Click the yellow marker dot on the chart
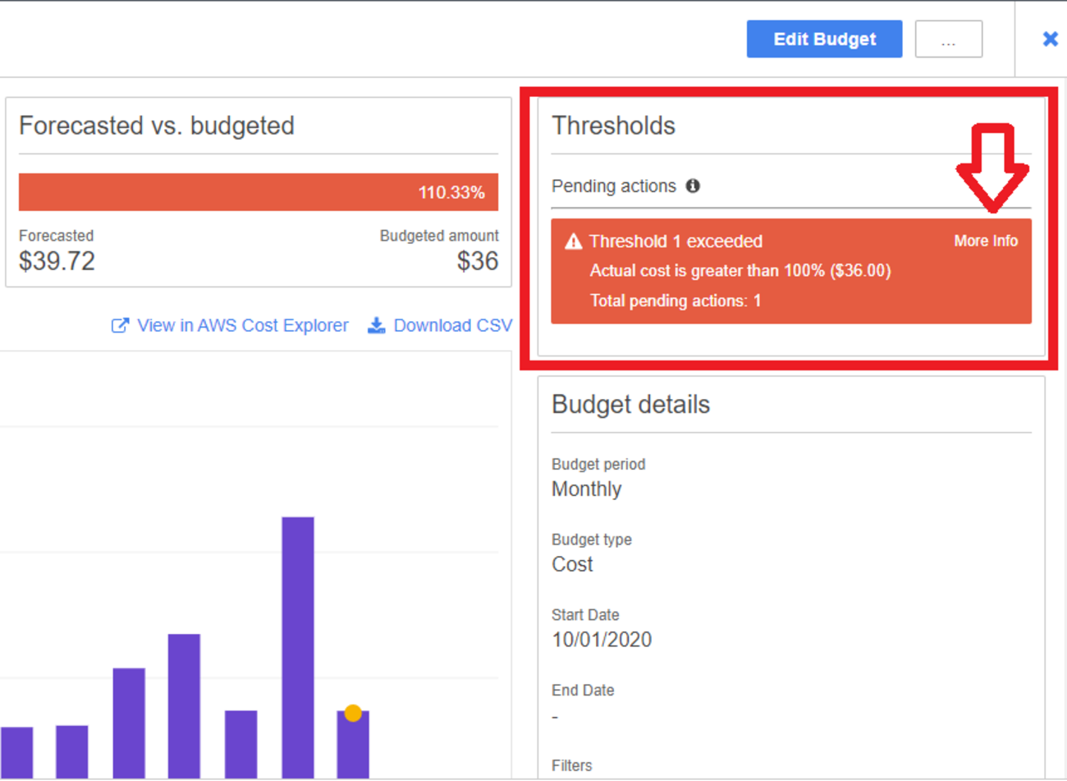Screen dimensions: 1067x781 point(353,713)
